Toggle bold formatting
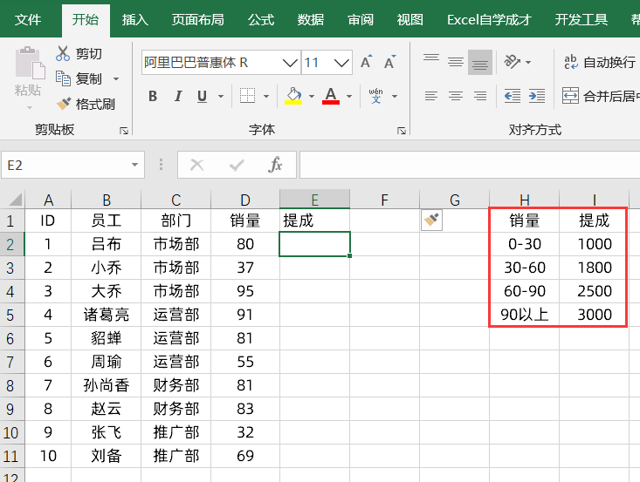 pos(153,96)
